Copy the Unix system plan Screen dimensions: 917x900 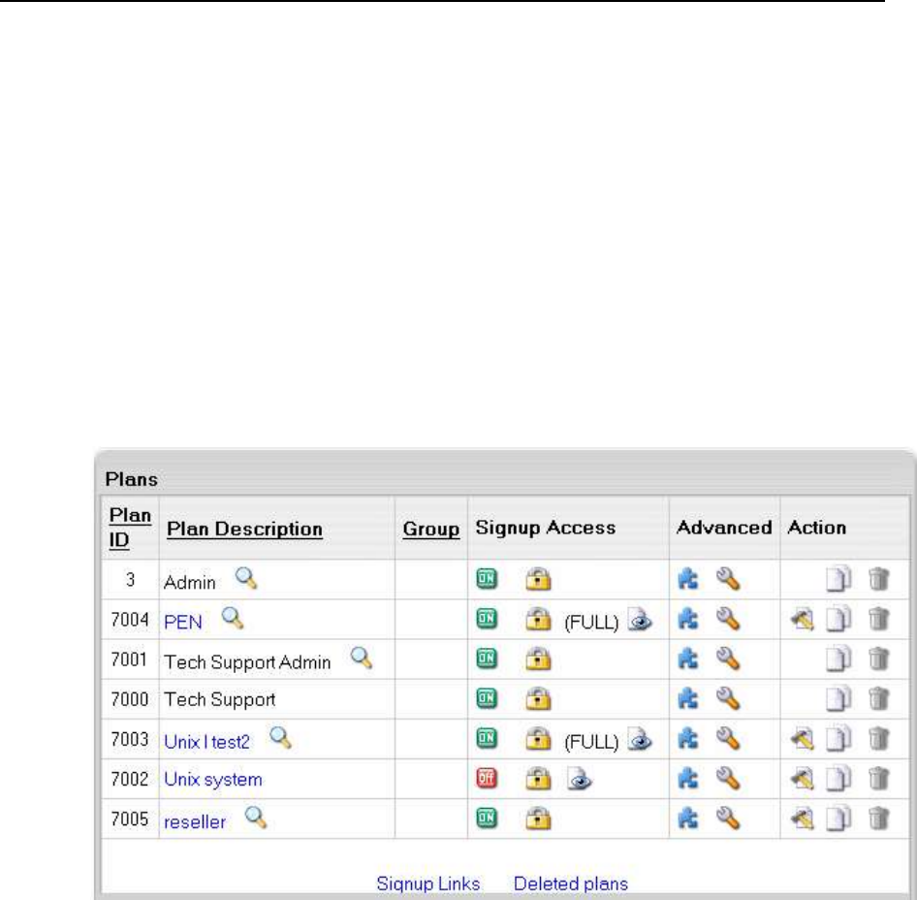pos(838,778)
